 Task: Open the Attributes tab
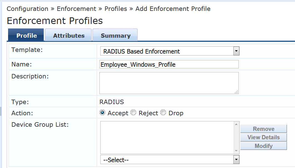[x=69, y=35]
